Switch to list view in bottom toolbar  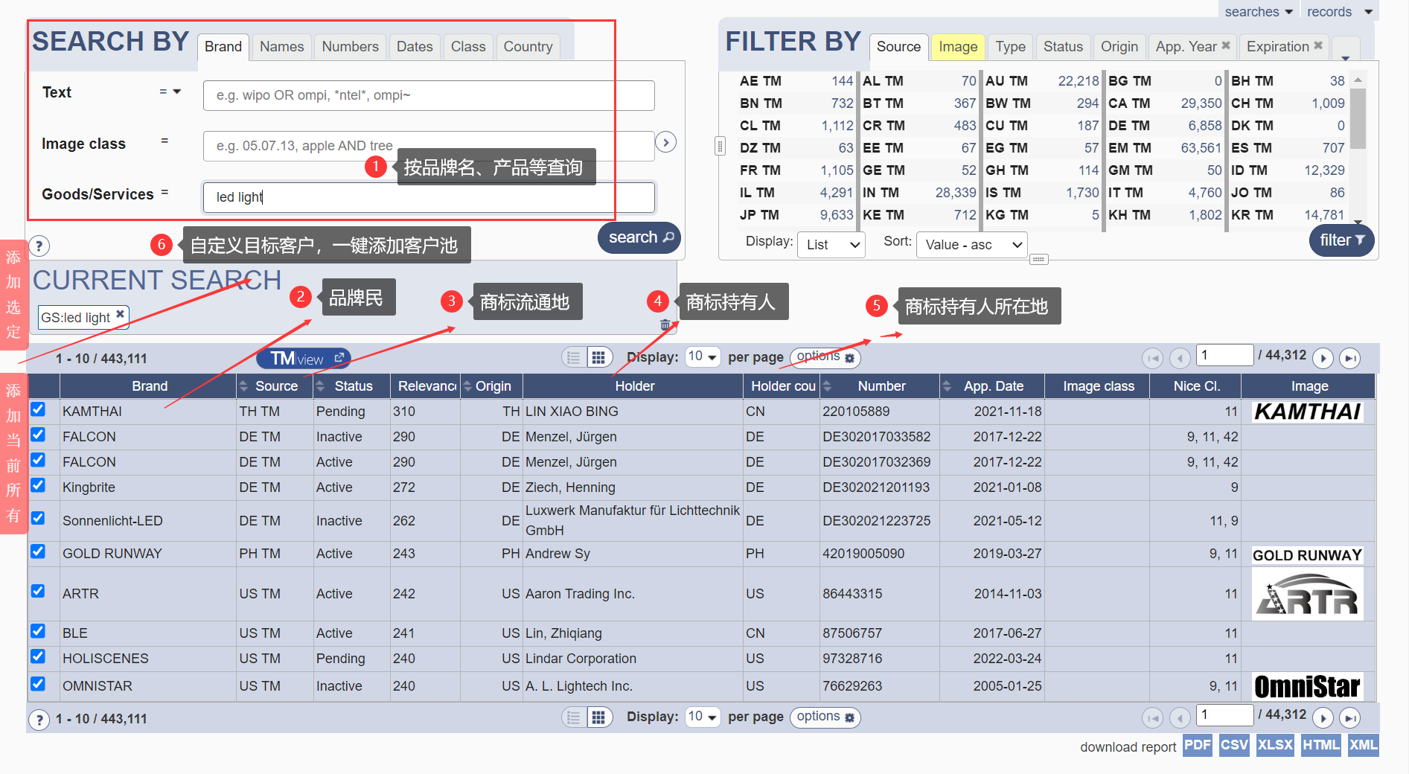573,717
